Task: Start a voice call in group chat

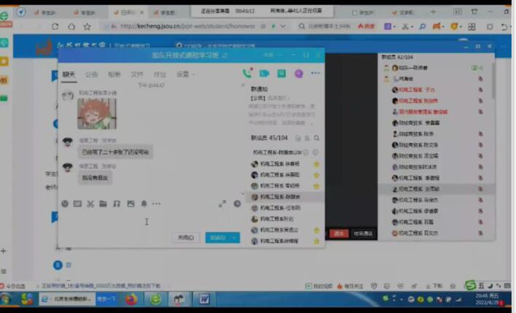Action: point(247,73)
